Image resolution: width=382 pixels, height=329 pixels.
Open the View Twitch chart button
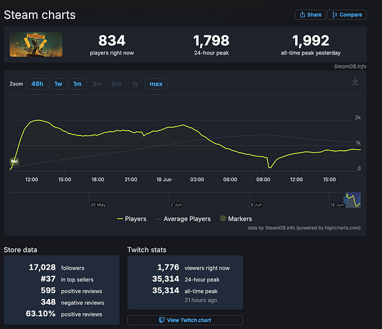pos(185,320)
